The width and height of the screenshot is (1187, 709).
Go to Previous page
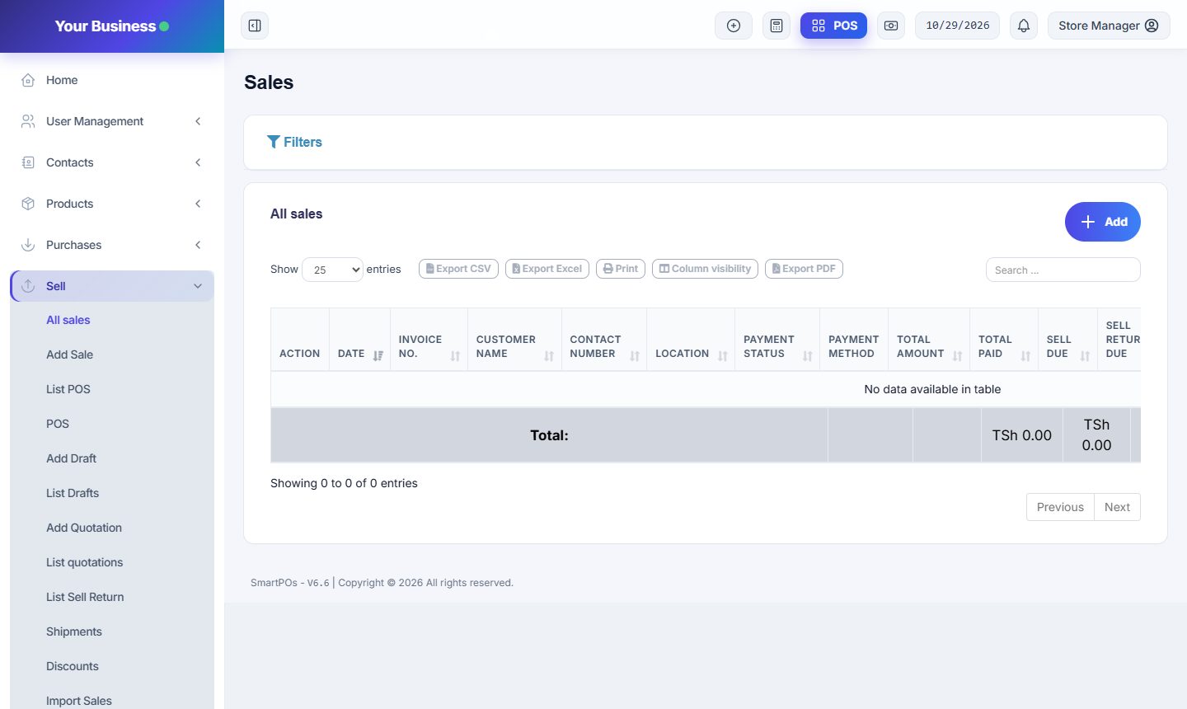[x=1060, y=507]
